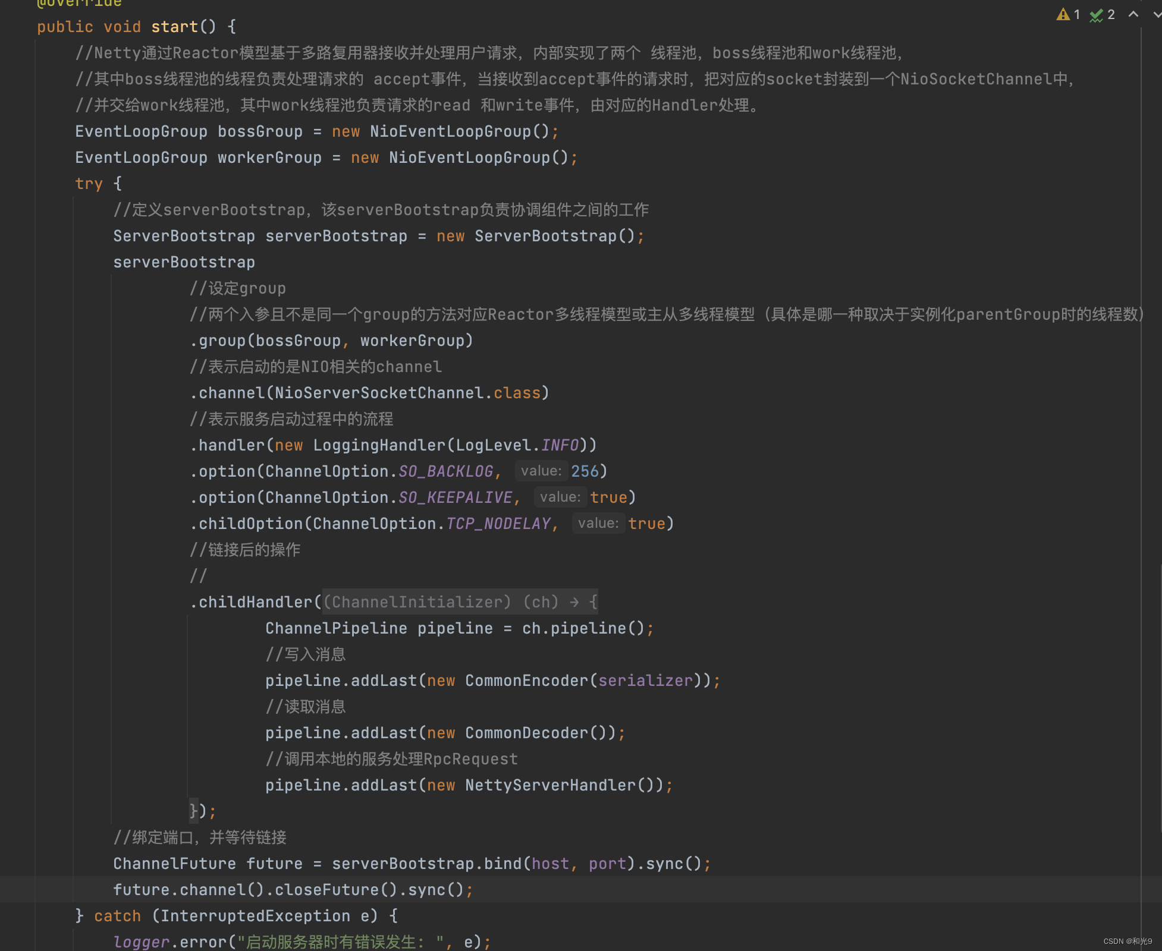Click the '//链接后的操作' comment
Viewport: 1162px width, 951px height.
tap(245, 550)
